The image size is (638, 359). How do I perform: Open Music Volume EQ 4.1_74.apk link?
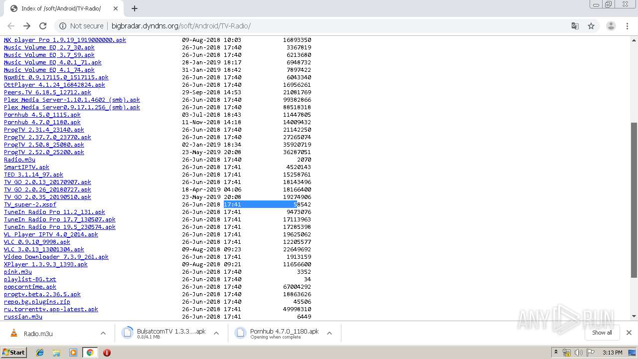(49, 70)
